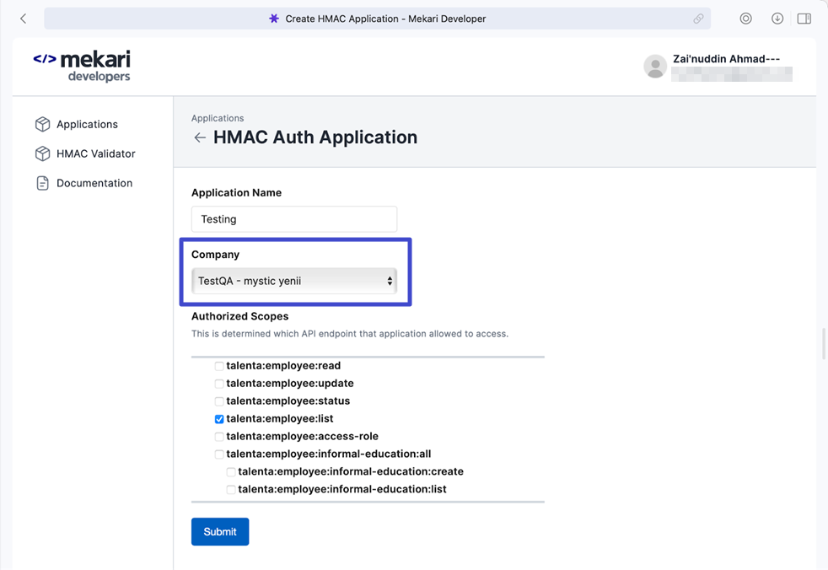Open the Company dropdown showing TestQA - mystic yenii
The width and height of the screenshot is (828, 570).
click(294, 281)
